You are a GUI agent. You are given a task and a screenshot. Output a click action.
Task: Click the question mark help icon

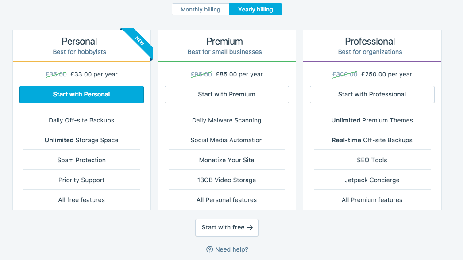210,249
